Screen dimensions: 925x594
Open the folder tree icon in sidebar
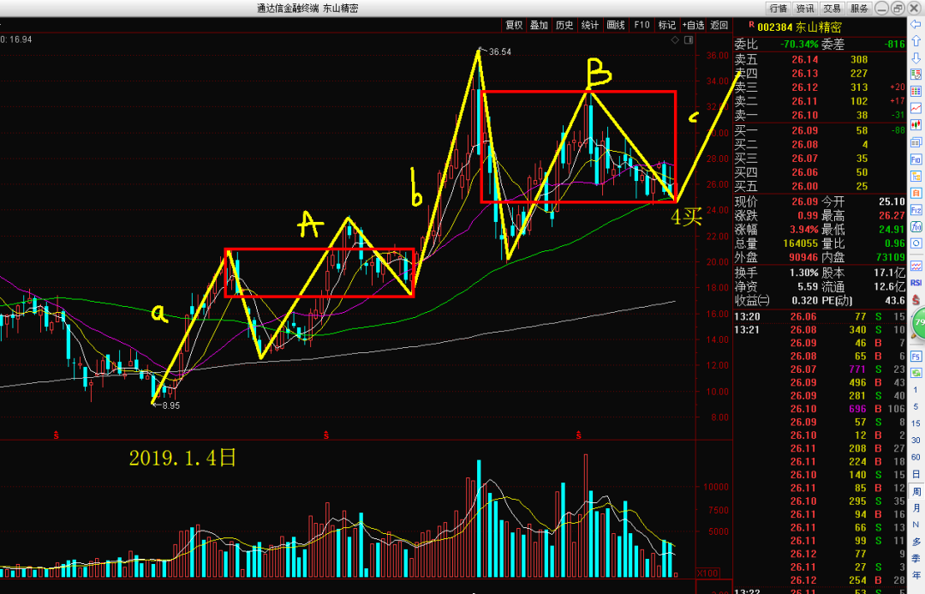[x=916, y=176]
